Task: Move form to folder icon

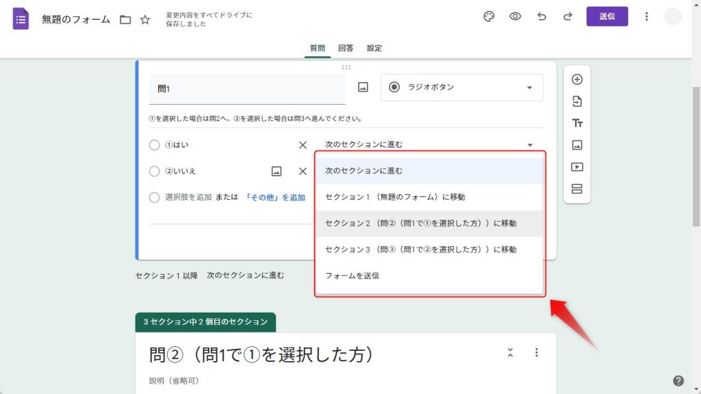Action: 125,20
